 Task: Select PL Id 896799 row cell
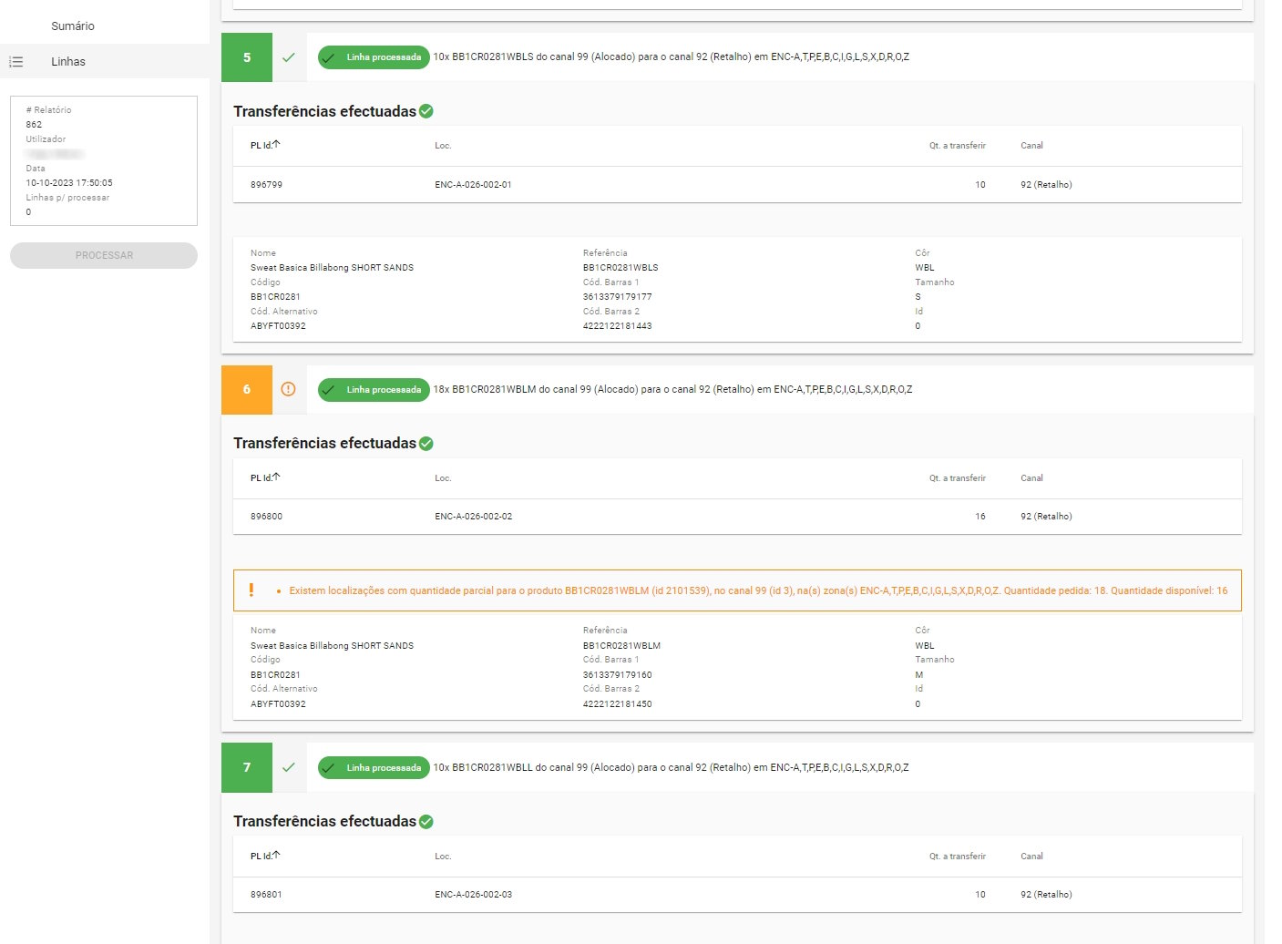pyautogui.click(x=266, y=185)
